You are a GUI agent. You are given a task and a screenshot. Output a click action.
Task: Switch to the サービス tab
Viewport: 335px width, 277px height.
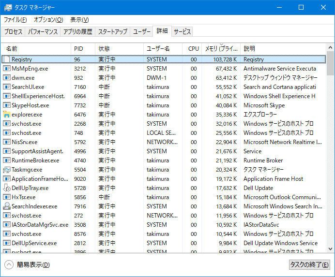182,32
